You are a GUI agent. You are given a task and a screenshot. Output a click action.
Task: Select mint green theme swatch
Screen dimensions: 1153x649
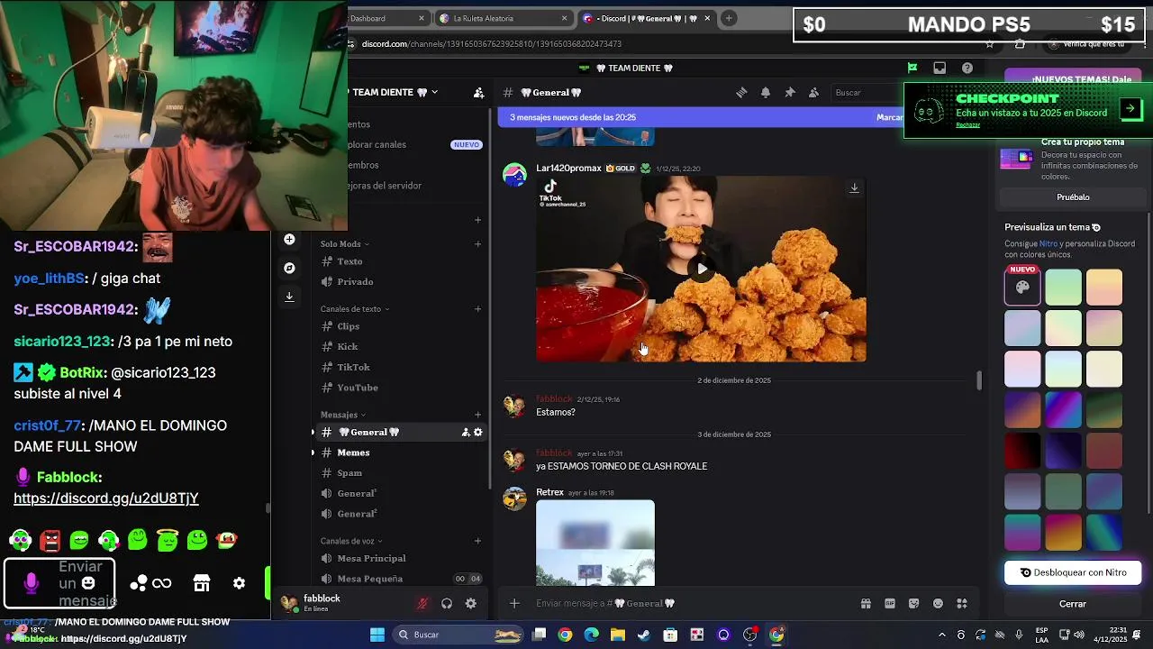pyautogui.click(x=1064, y=288)
